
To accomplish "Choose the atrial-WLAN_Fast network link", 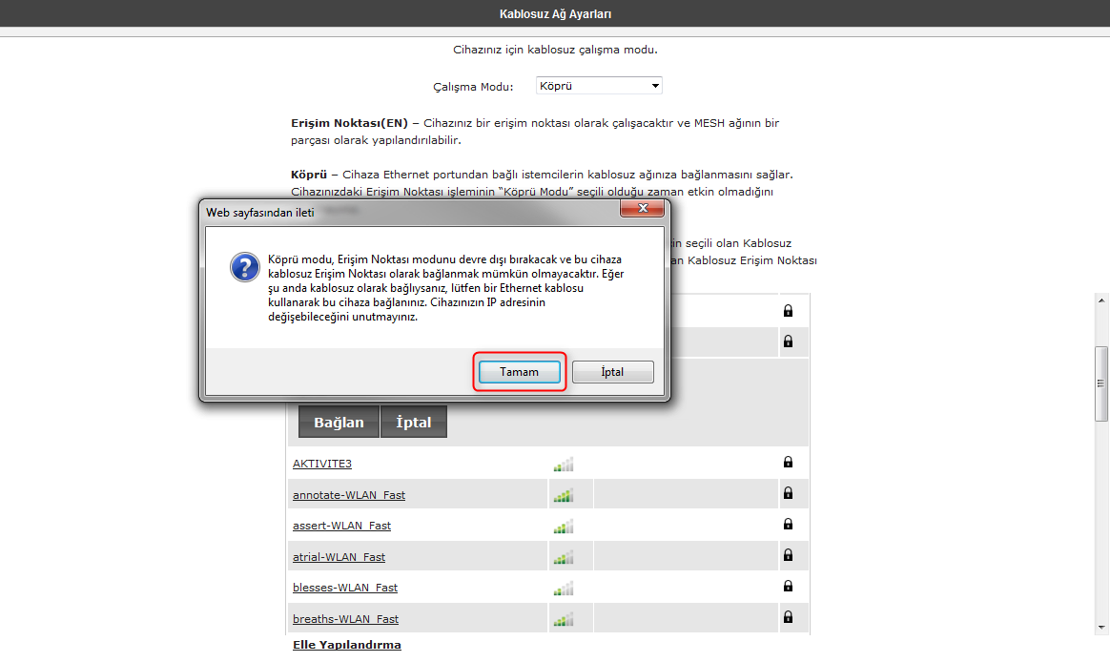I will pyautogui.click(x=339, y=557).
